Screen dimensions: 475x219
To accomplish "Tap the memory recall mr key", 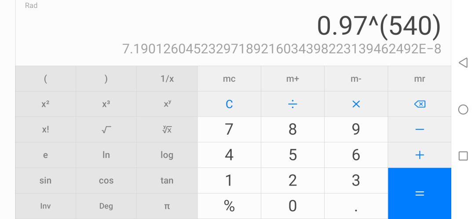I will (x=420, y=79).
